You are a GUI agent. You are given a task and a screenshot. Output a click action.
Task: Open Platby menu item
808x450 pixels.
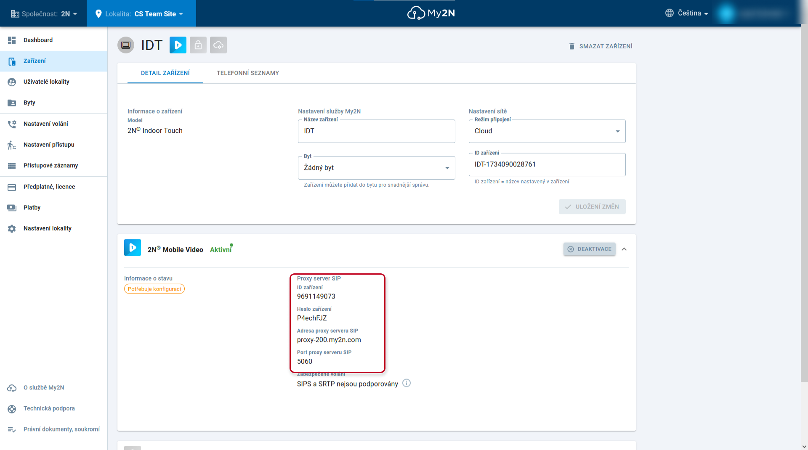(x=54, y=208)
